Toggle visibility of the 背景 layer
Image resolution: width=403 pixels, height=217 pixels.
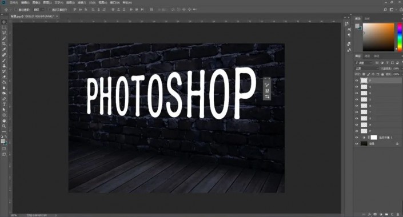(357, 144)
